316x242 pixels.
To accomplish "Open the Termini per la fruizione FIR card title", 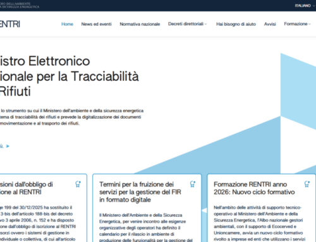I will pos(140,192).
